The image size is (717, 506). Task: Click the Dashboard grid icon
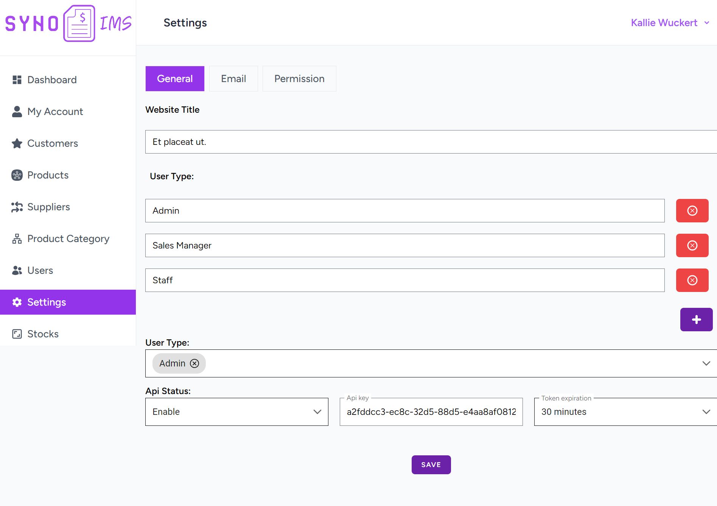(17, 80)
